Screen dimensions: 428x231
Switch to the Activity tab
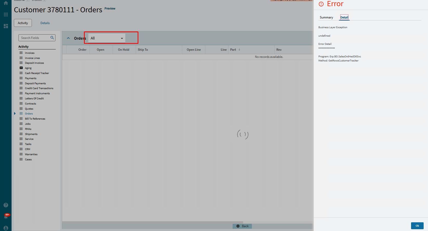tap(23, 23)
